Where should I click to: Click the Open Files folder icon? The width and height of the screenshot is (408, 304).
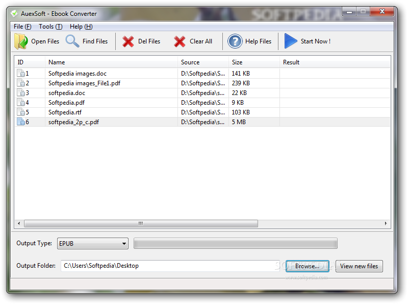tap(21, 41)
